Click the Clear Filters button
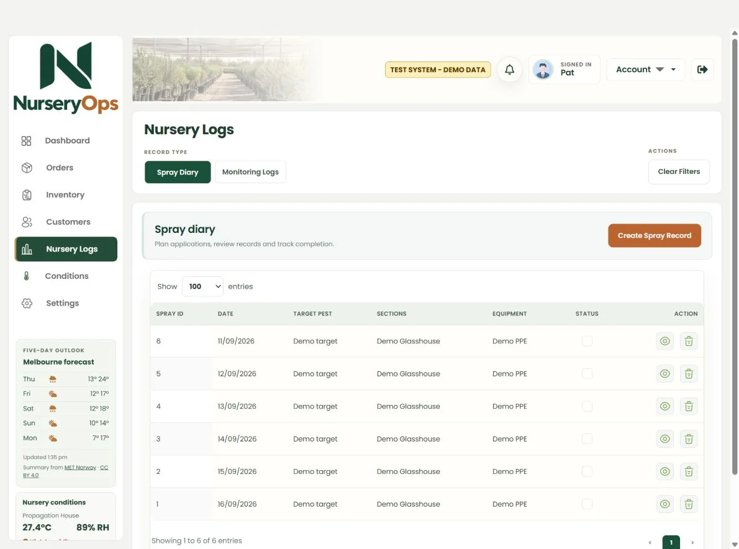The height and width of the screenshot is (549, 739). [x=679, y=171]
